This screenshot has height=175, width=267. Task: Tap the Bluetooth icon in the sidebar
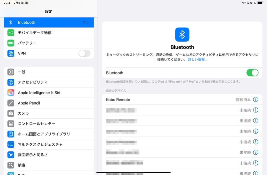click(11, 22)
